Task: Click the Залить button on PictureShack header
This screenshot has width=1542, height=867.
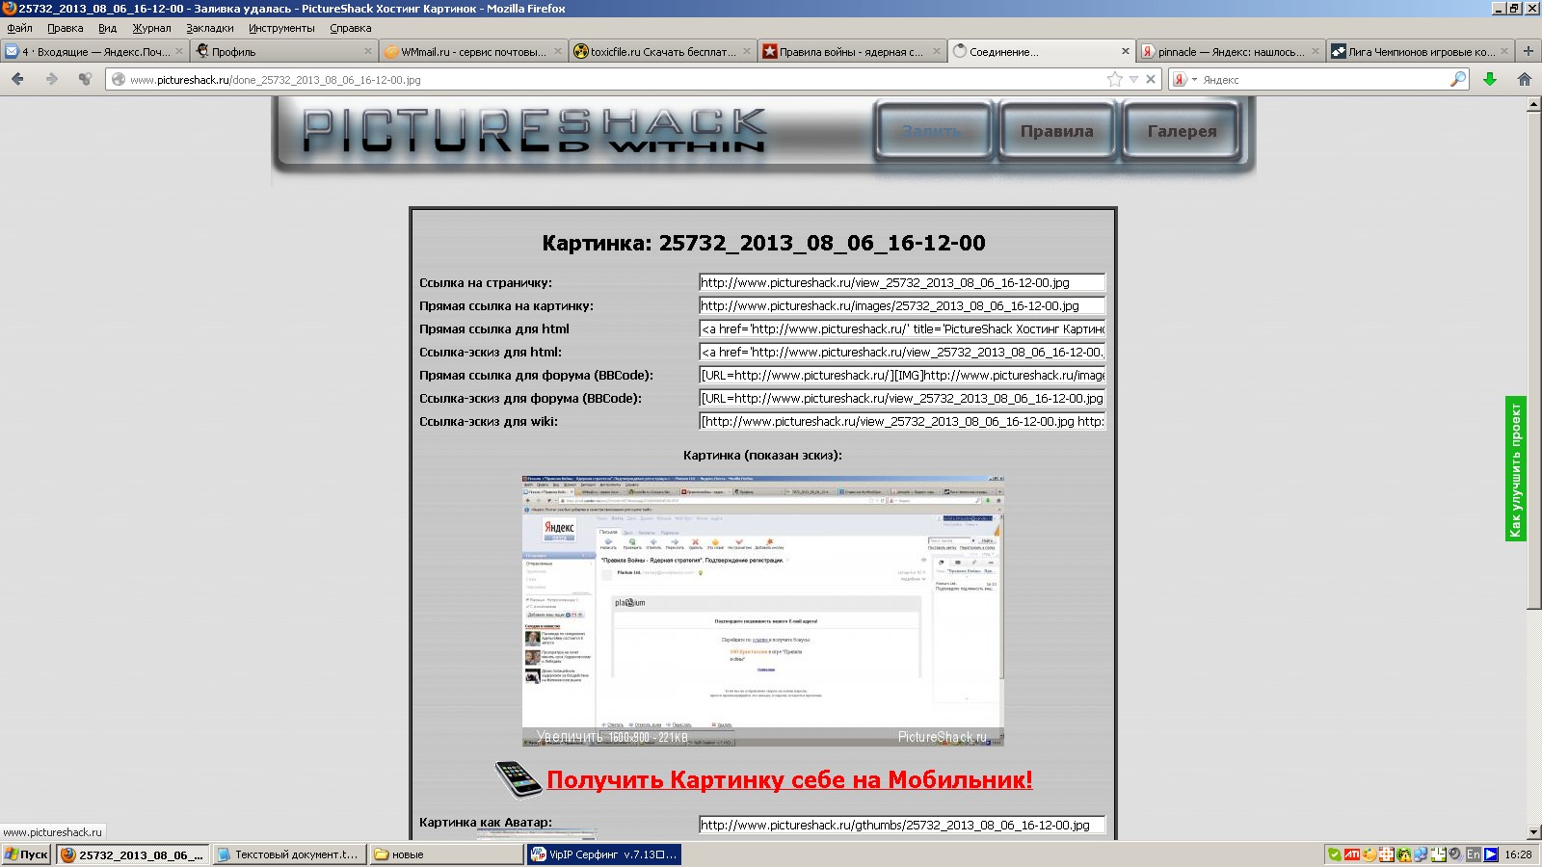Action: (x=931, y=131)
